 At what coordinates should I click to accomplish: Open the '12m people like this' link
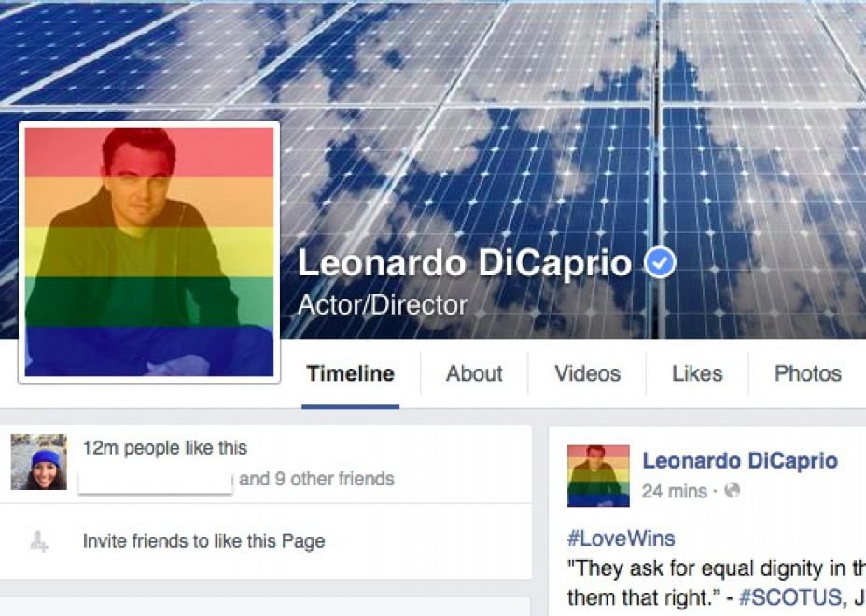pyautogui.click(x=164, y=448)
